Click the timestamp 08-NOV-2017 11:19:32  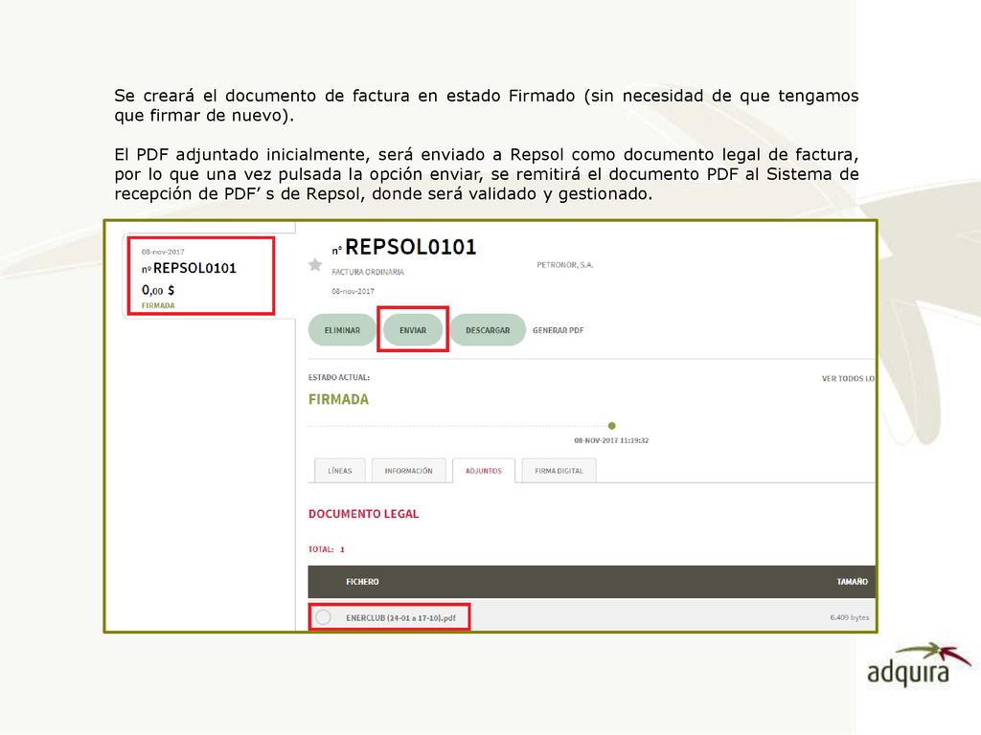[x=611, y=440]
